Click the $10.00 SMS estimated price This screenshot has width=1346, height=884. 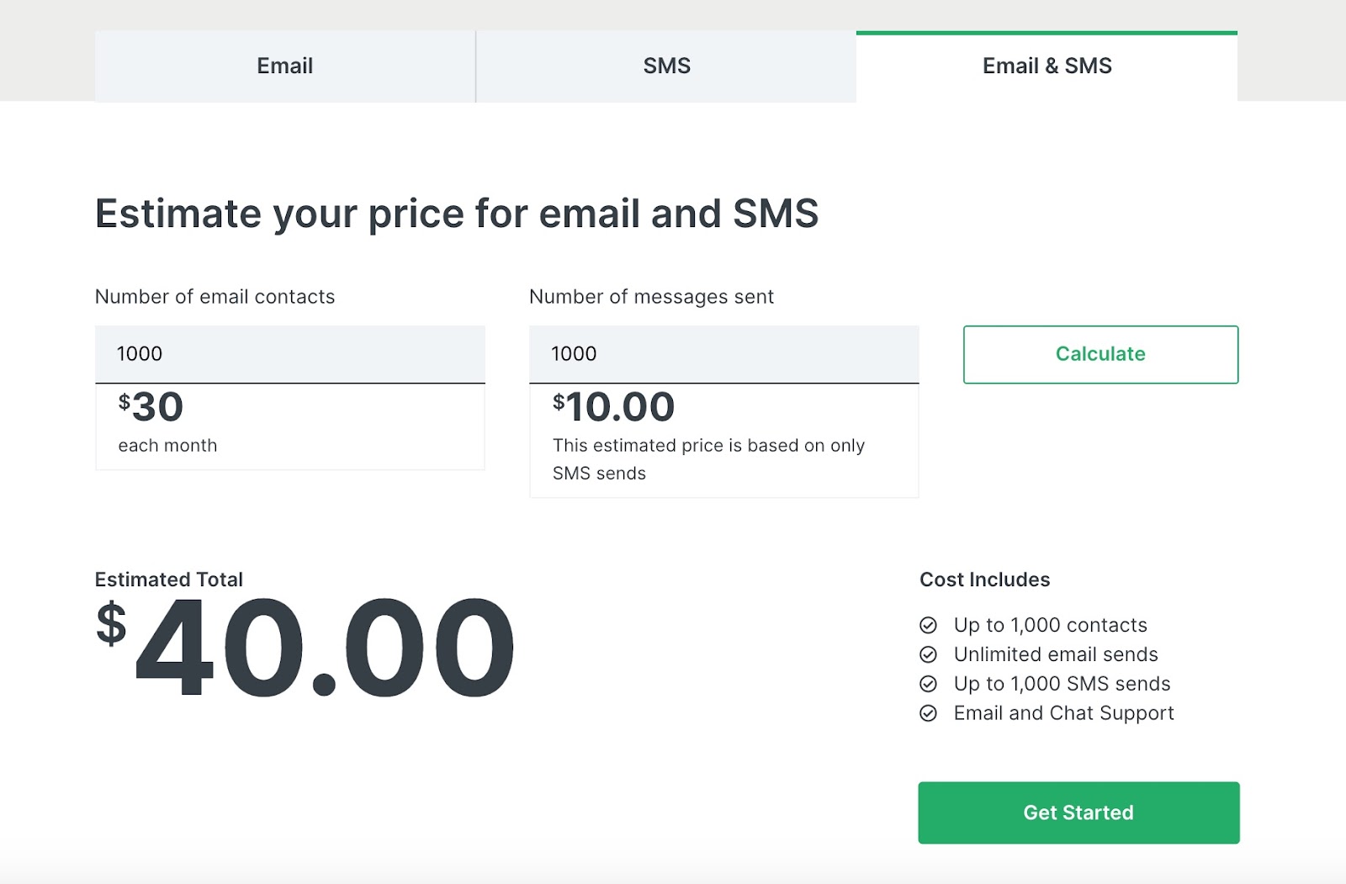point(614,407)
